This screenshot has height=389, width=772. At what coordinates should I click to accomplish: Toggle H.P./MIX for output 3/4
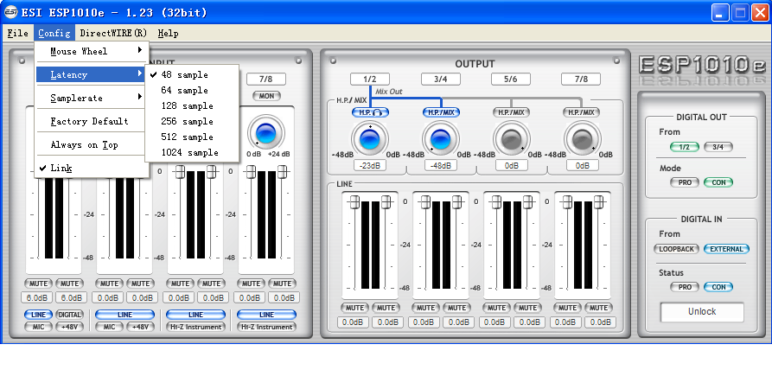441,112
